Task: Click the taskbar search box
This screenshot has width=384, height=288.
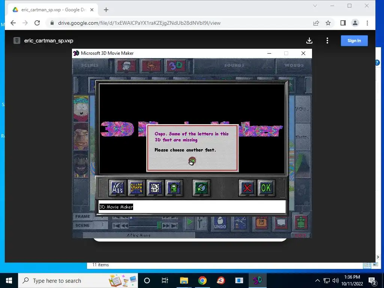Action: (78, 280)
